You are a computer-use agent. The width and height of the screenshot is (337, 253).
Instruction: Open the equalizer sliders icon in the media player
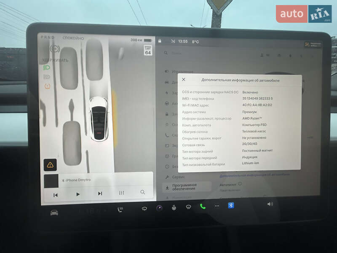[x=121, y=192]
